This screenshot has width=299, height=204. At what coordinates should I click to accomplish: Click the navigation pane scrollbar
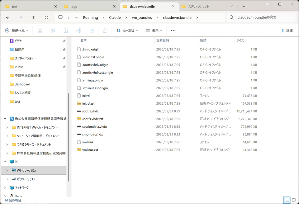[69, 137]
